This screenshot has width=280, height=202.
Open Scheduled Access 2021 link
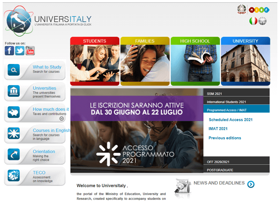231,120
